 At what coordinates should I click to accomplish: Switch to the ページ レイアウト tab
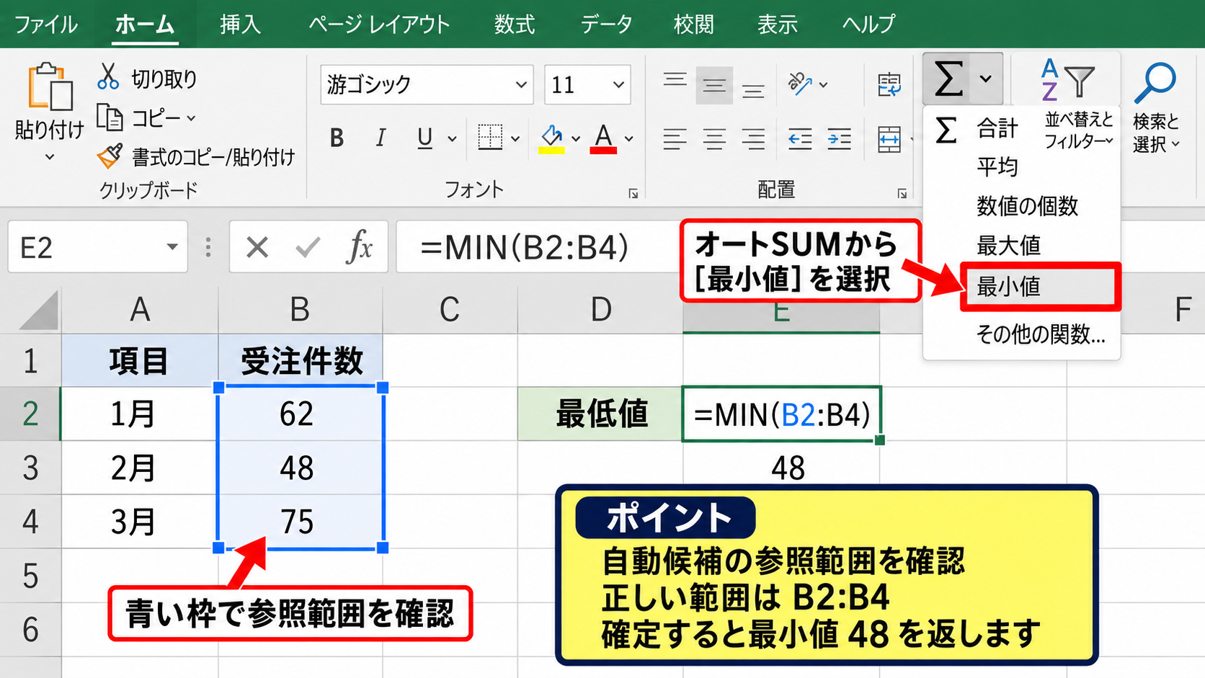[x=379, y=24]
